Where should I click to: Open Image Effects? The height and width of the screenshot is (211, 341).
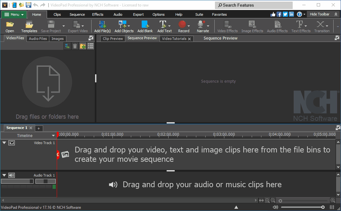point(252,26)
